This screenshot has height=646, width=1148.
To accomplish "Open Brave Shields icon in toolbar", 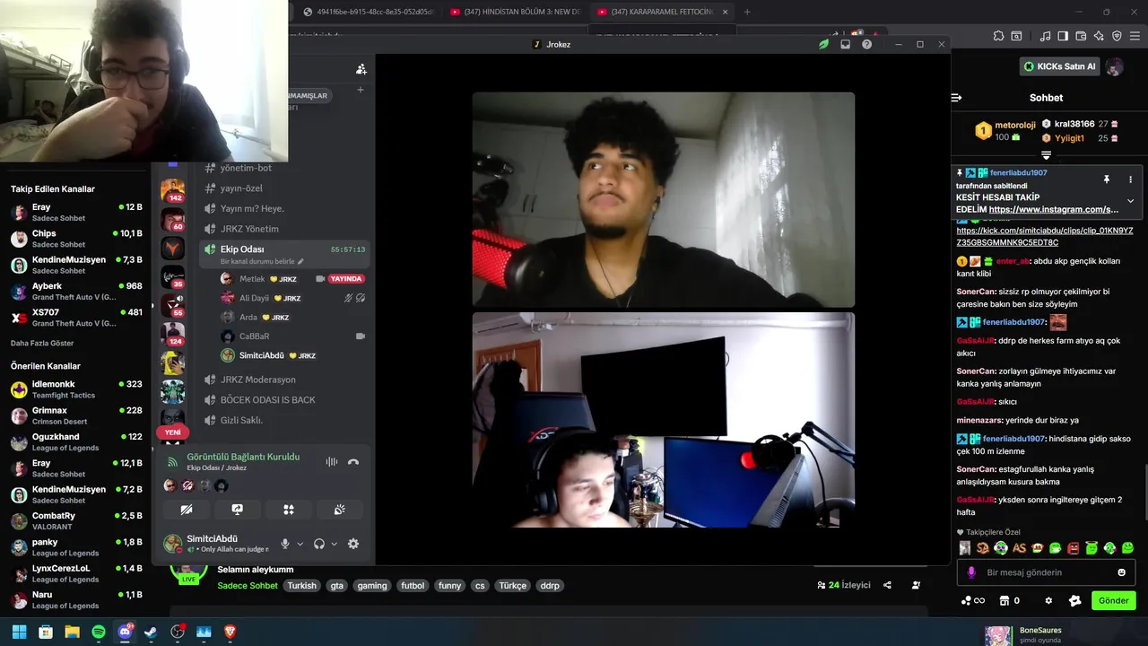I will 1118,36.
